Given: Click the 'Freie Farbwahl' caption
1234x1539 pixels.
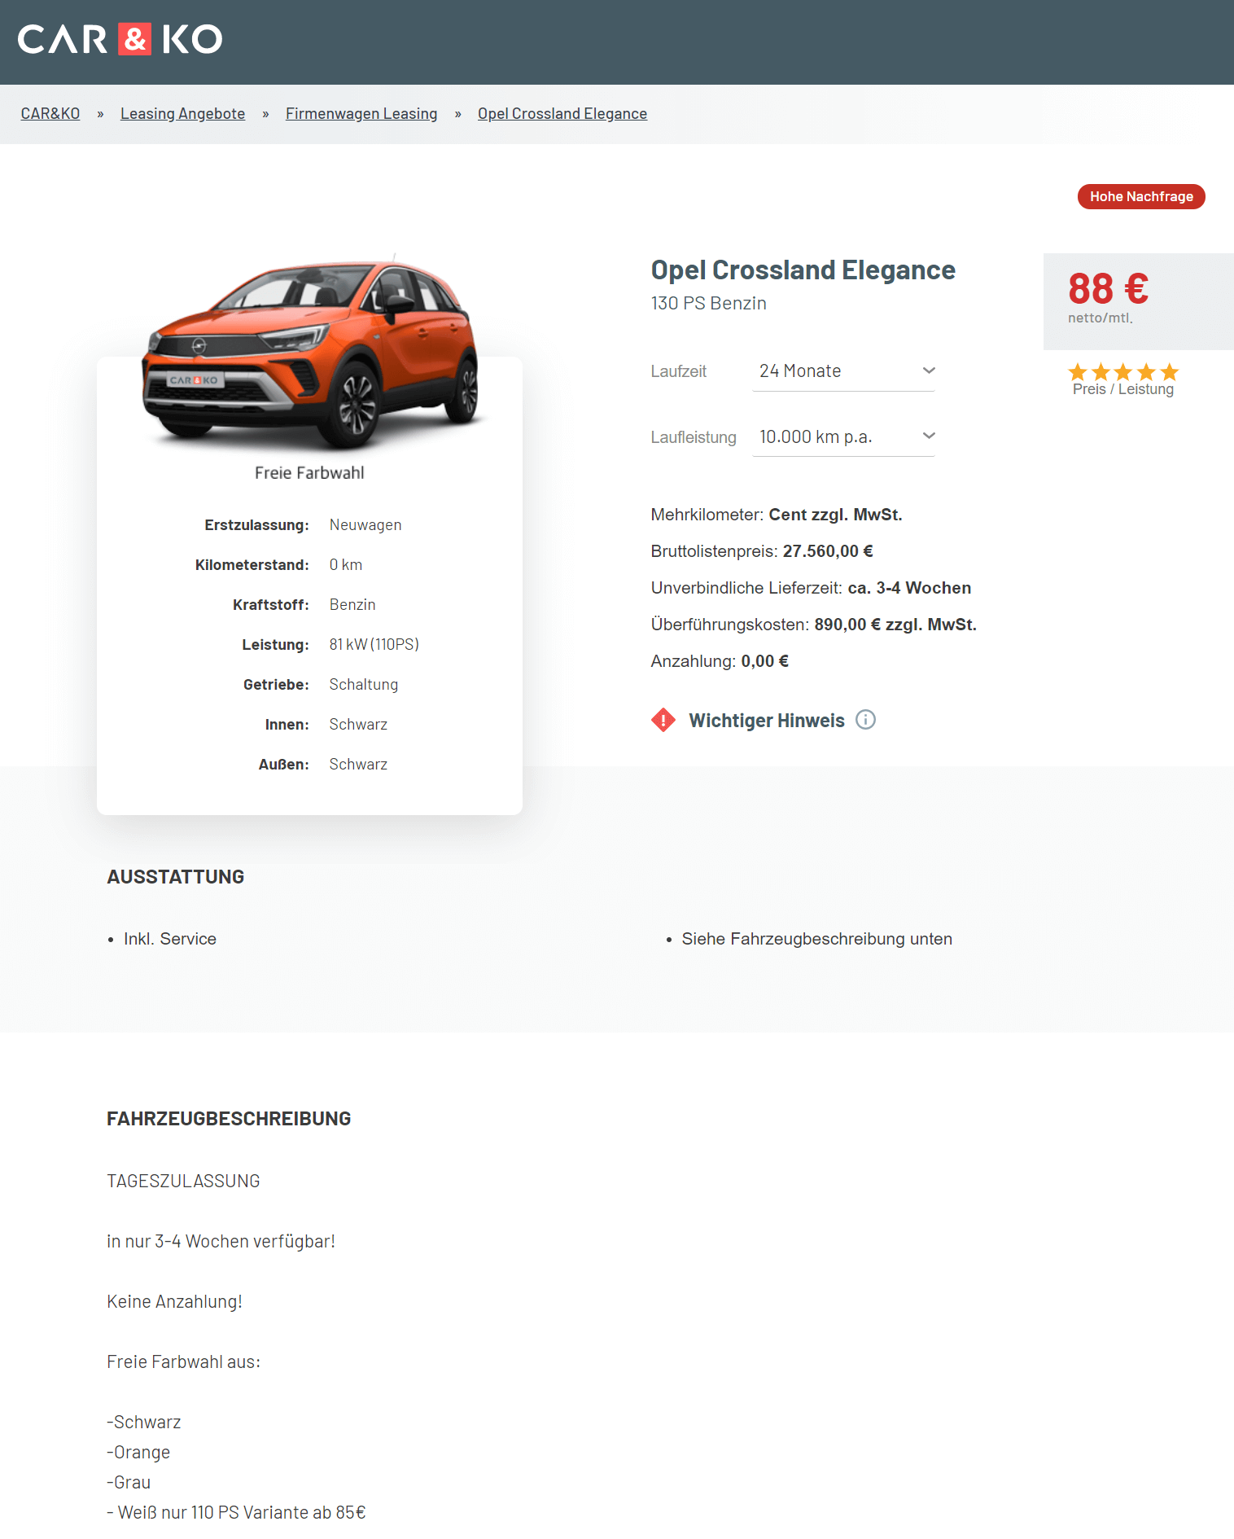Looking at the screenshot, I should (x=309, y=473).
